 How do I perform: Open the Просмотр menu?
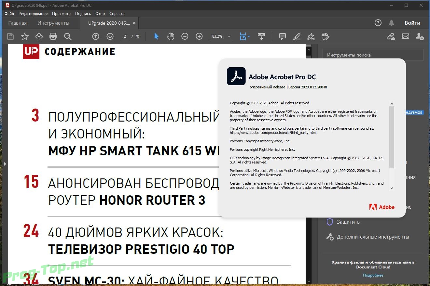[x=61, y=14]
